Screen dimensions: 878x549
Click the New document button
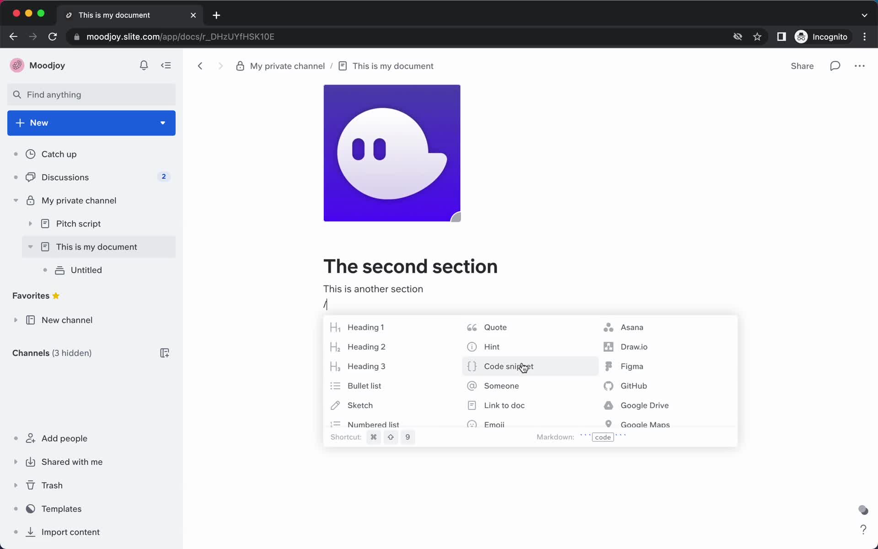coord(91,122)
